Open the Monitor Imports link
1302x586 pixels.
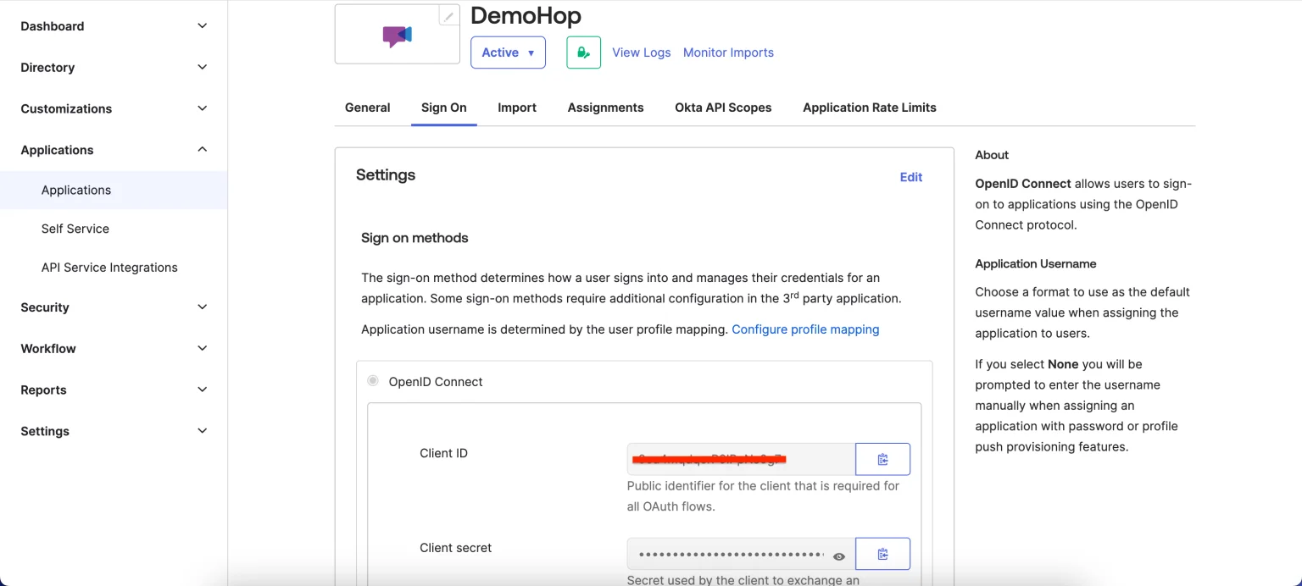728,53
